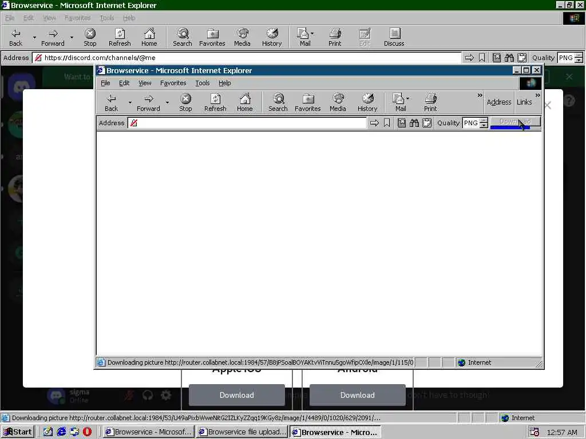Click Download button under Android
The image size is (586, 439).
pyautogui.click(x=357, y=395)
